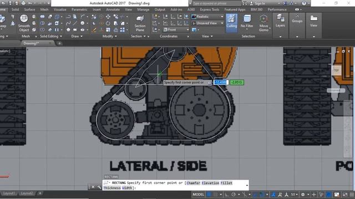Click the Smooth Object mesh tool
This screenshot has width=355, height=199.
click(x=24, y=23)
